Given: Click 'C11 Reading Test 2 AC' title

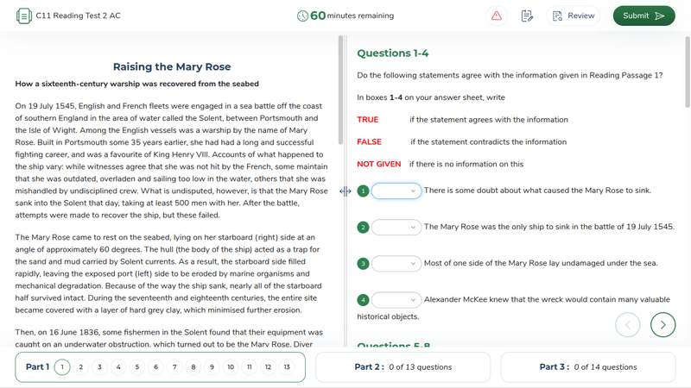Looking at the screenshot, I should 78,16.
